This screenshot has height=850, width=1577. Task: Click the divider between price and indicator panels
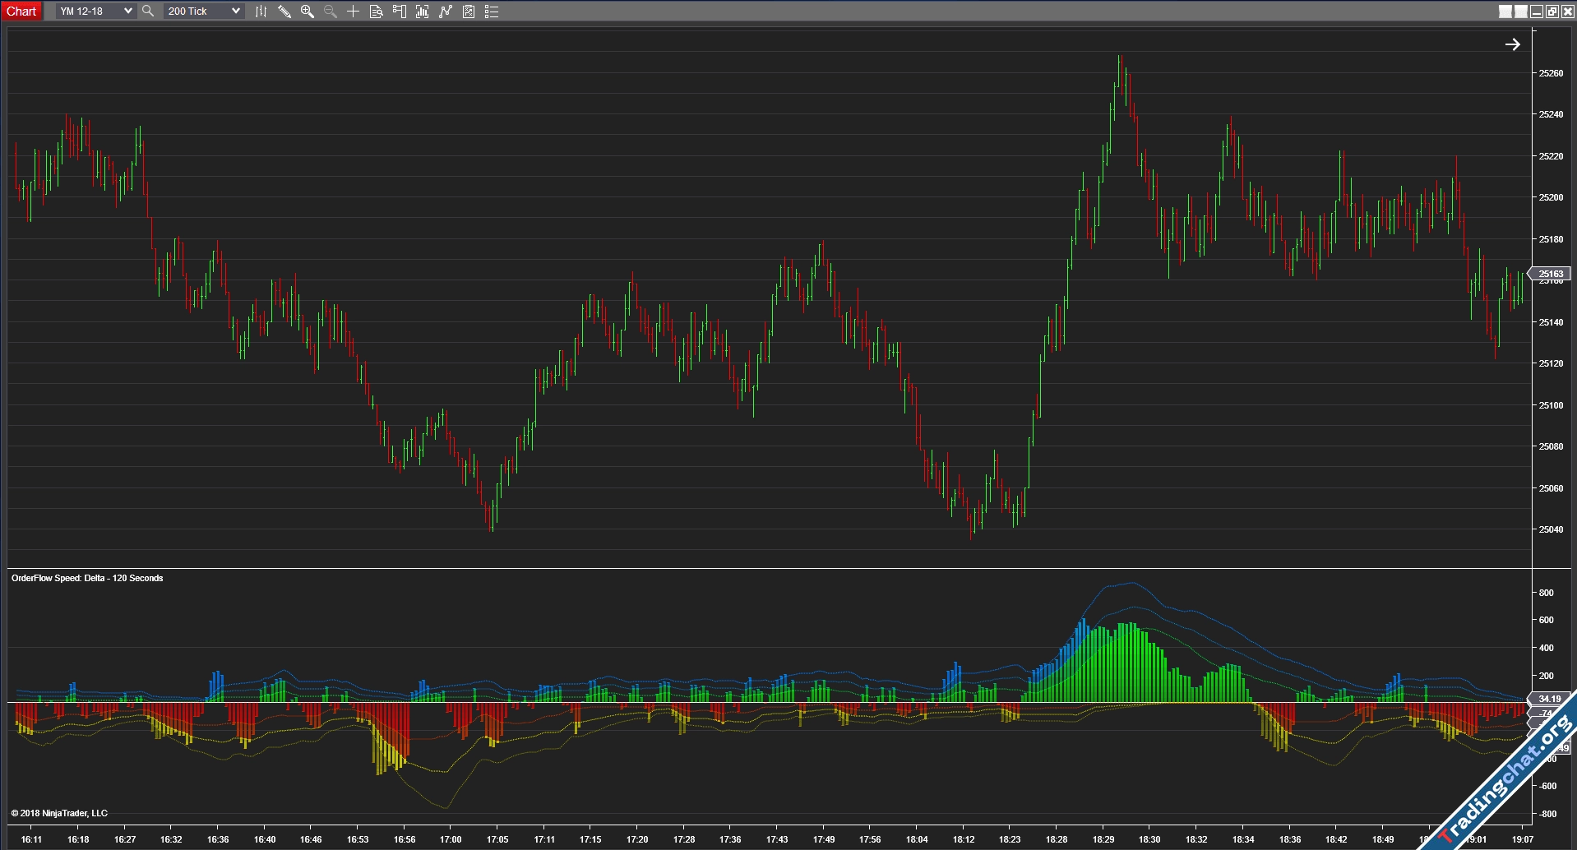(x=769, y=568)
